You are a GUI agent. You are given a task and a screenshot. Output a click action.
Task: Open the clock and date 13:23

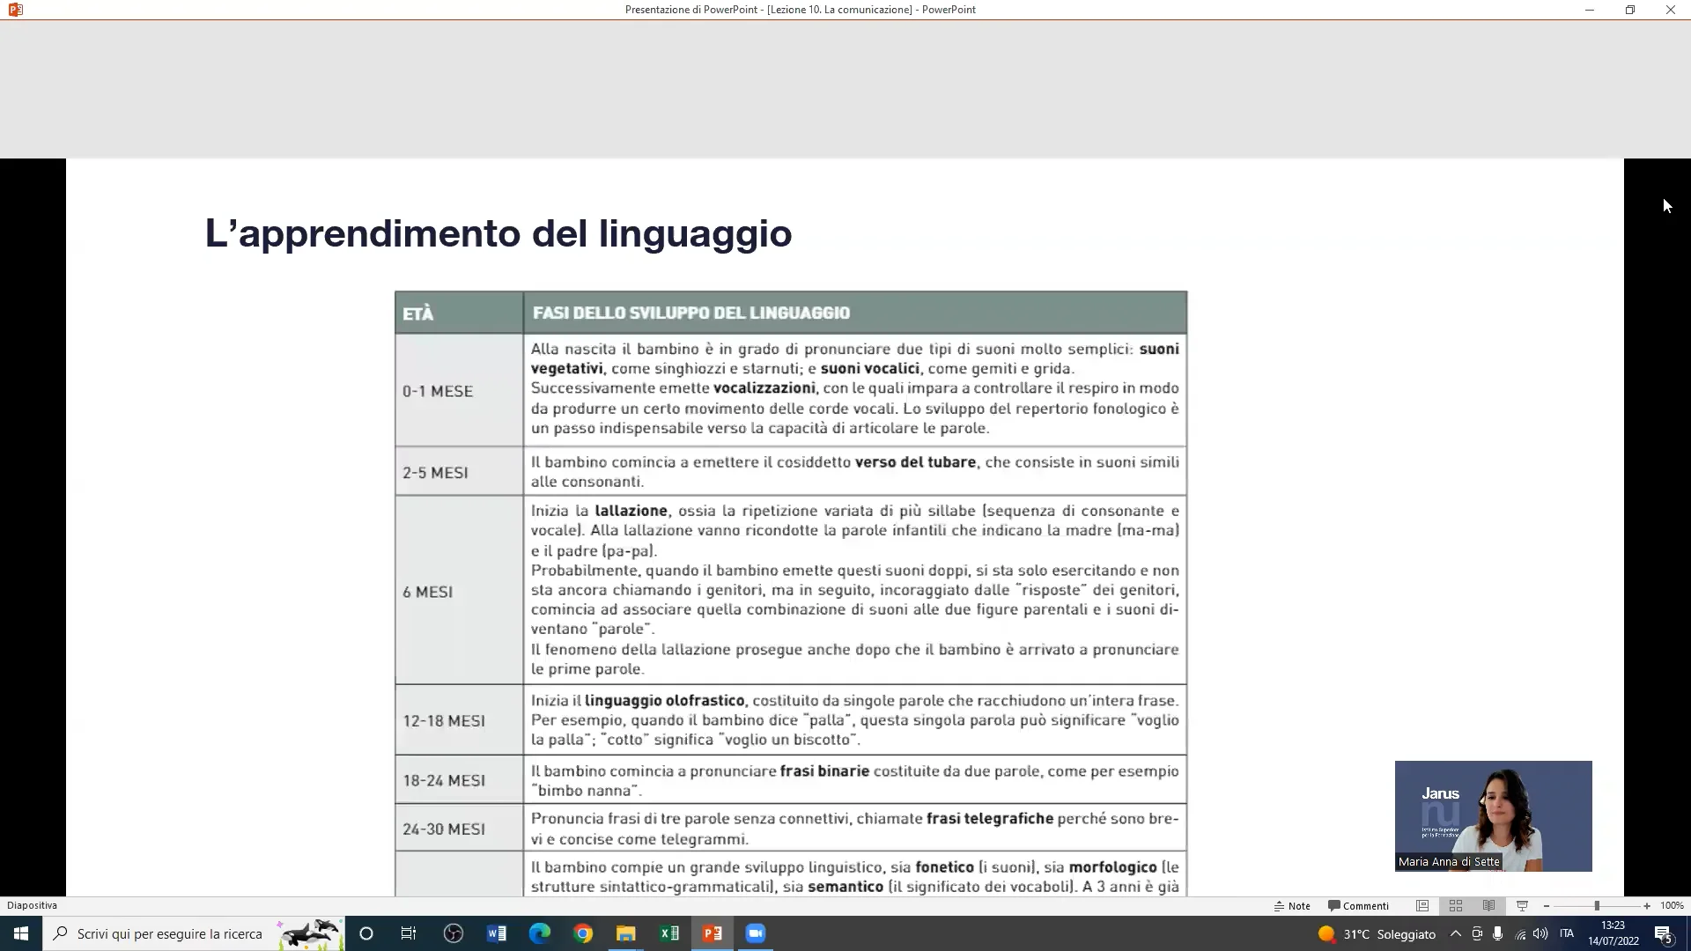coord(1613,933)
